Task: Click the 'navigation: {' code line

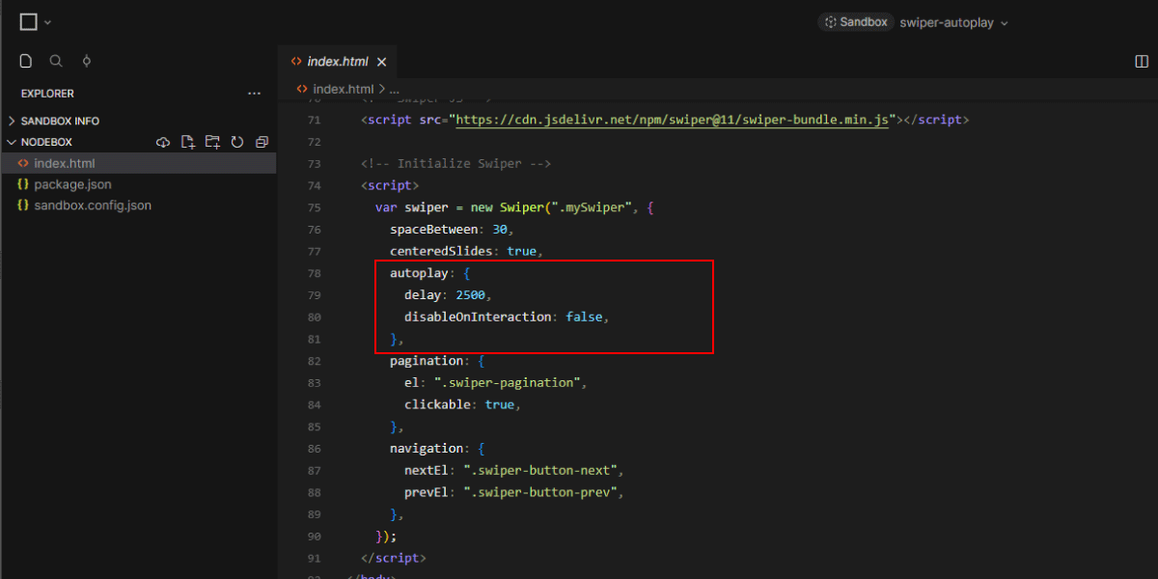Action: pyautogui.click(x=437, y=449)
